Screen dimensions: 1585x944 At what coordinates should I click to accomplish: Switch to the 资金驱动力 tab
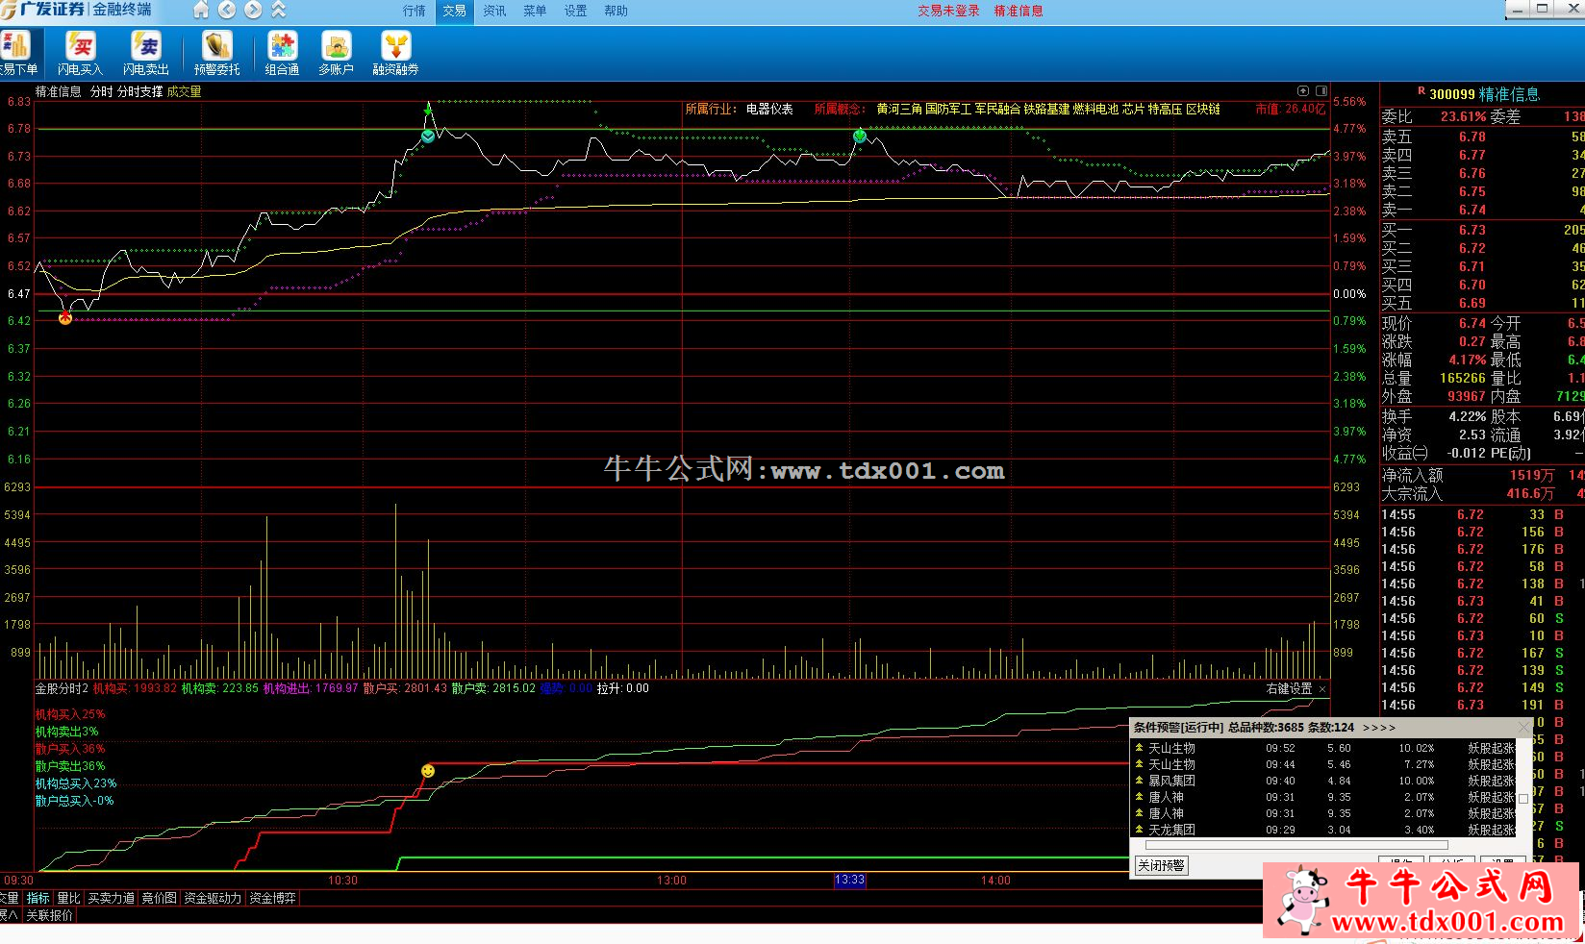pos(213,898)
